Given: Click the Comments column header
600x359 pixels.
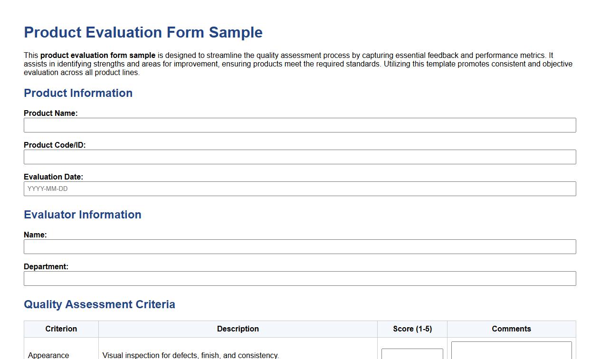Looking at the screenshot, I should coord(511,329).
